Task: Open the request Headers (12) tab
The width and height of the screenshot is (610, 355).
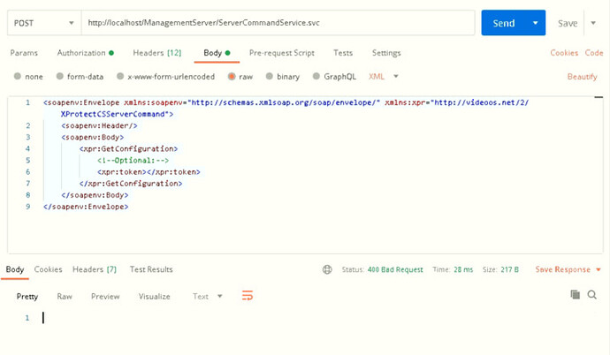Action: [156, 53]
